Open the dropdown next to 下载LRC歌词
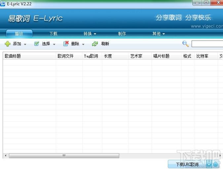223x170 pixels. pyautogui.click(x=209, y=164)
